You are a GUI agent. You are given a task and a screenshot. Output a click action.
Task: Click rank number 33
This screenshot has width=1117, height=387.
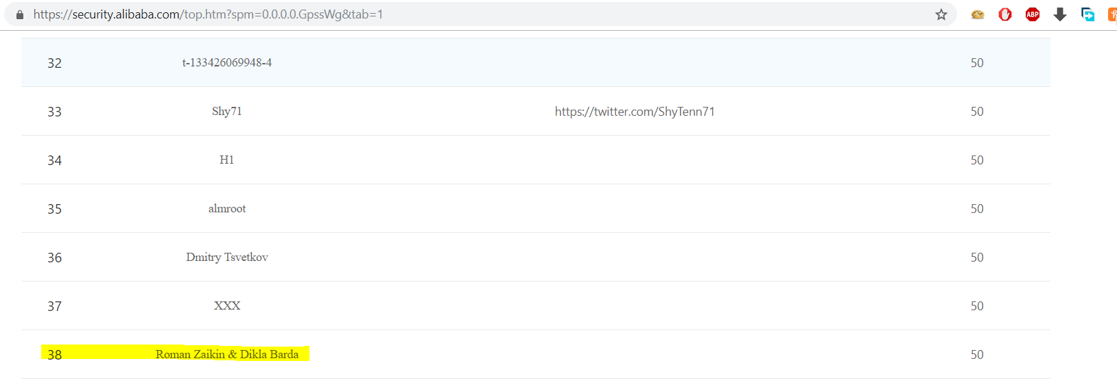point(55,112)
